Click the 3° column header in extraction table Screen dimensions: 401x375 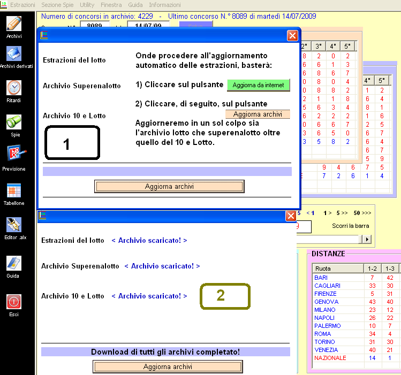point(319,46)
